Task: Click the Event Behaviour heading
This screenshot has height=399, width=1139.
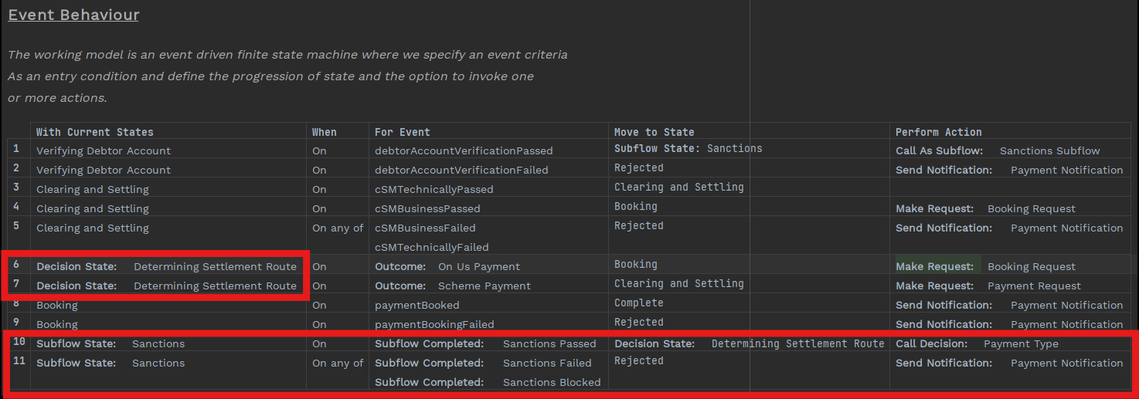Action: coord(73,15)
